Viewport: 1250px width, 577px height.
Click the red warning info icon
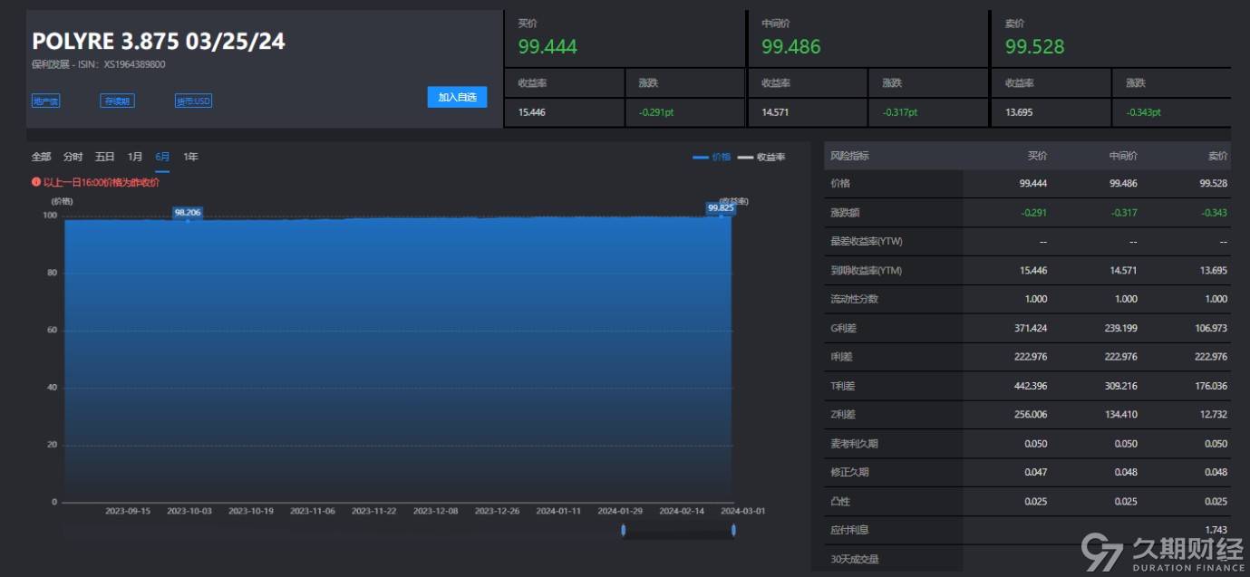click(x=36, y=182)
